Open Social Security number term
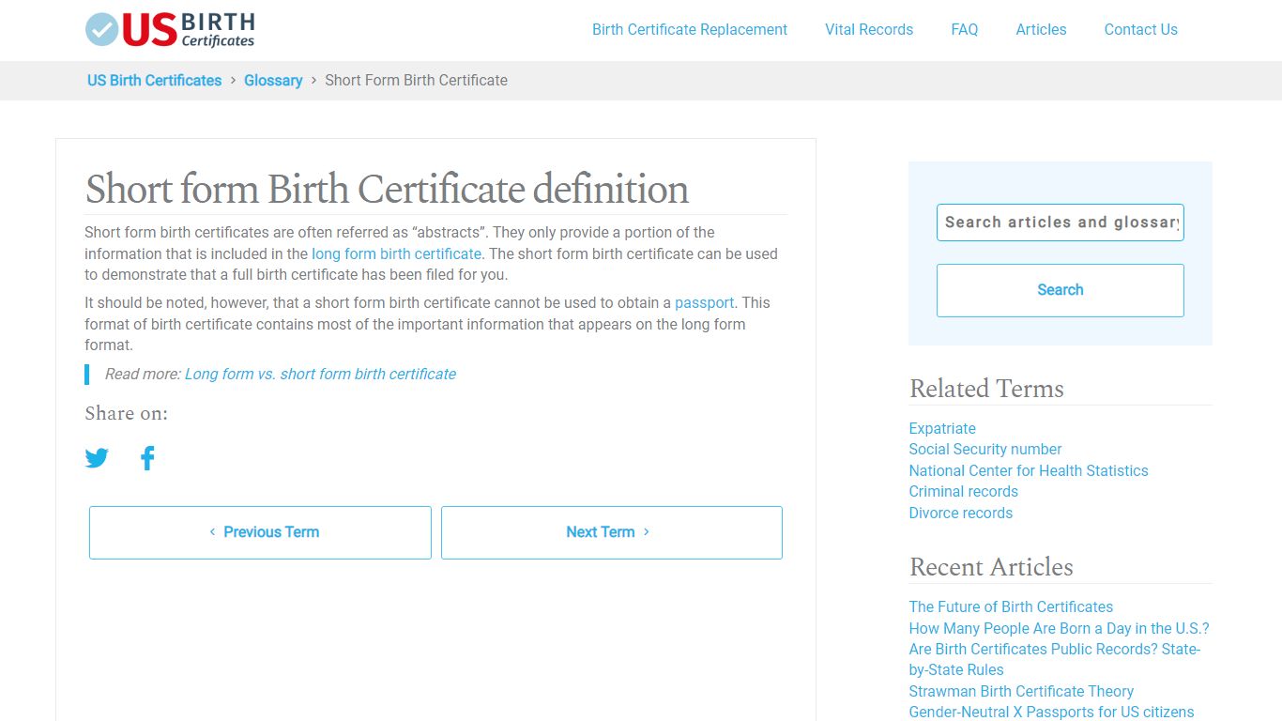The width and height of the screenshot is (1282, 721). coord(985,449)
